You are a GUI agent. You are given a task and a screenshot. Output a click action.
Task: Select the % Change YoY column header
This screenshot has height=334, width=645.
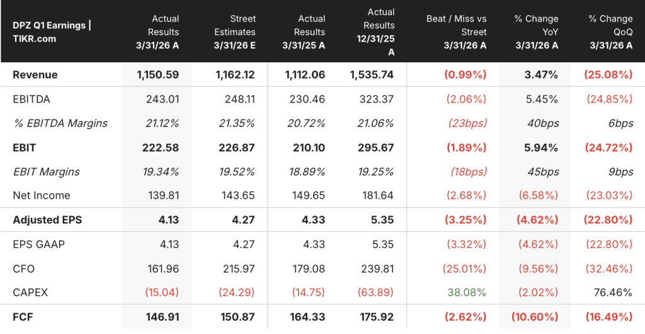(537, 32)
